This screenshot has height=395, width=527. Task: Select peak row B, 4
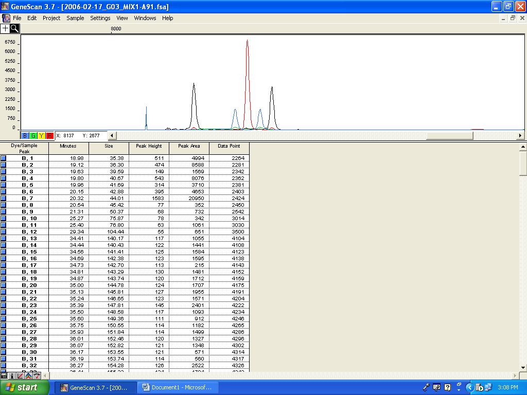(x=125, y=178)
